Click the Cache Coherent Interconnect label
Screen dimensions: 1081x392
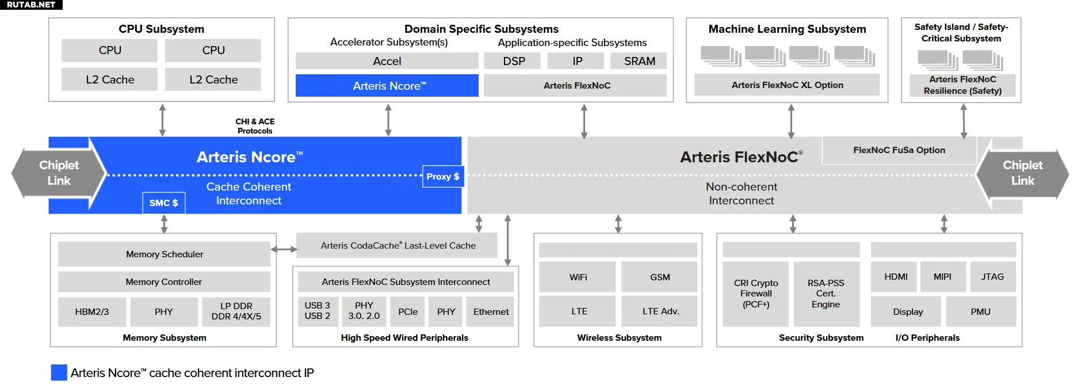tap(249, 194)
